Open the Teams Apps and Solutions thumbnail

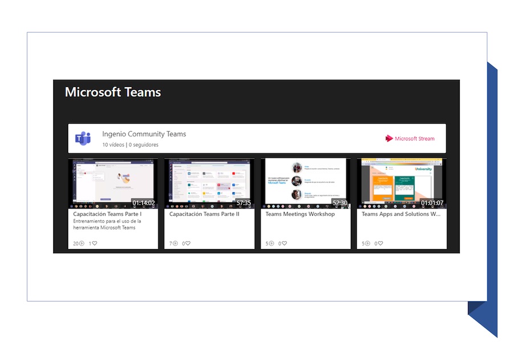[402, 184]
